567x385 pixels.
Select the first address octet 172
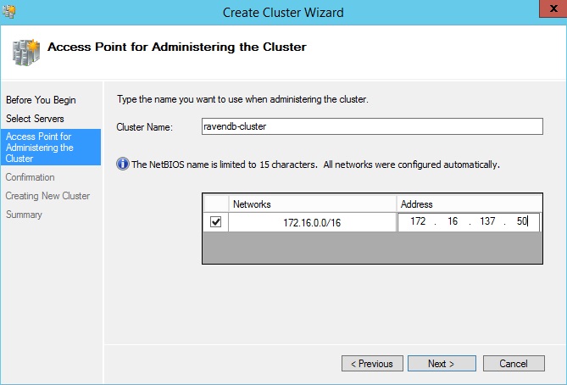418,221
